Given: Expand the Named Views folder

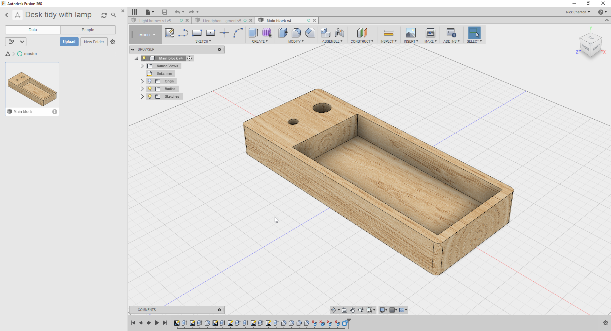Looking at the screenshot, I should 142,66.
